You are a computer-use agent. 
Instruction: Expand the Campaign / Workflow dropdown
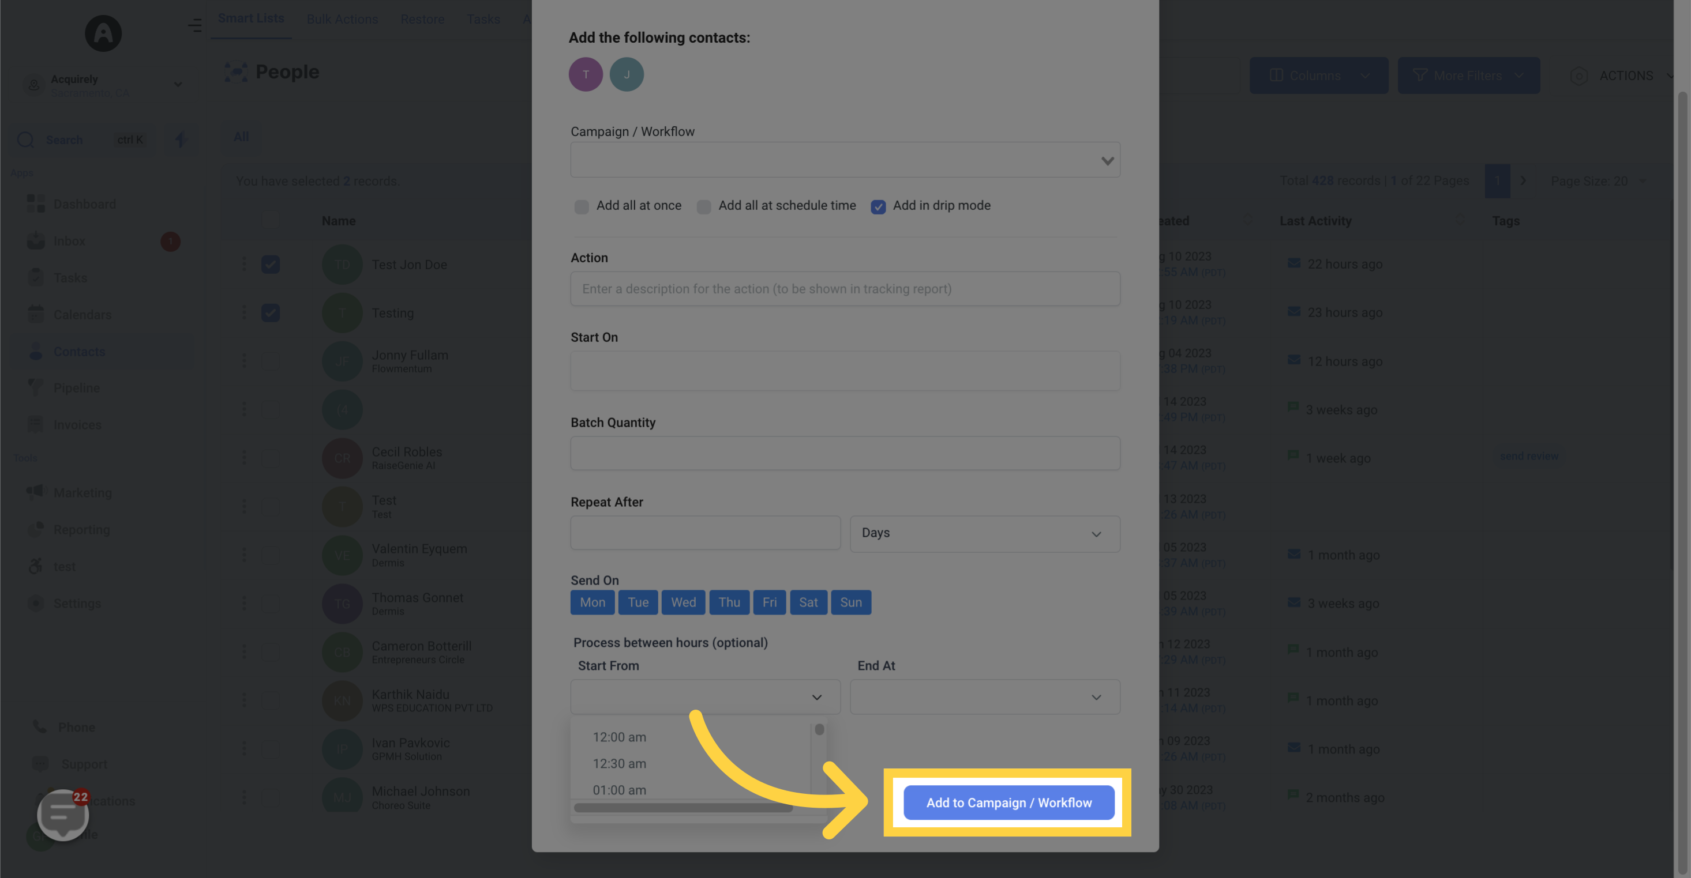[x=845, y=159]
